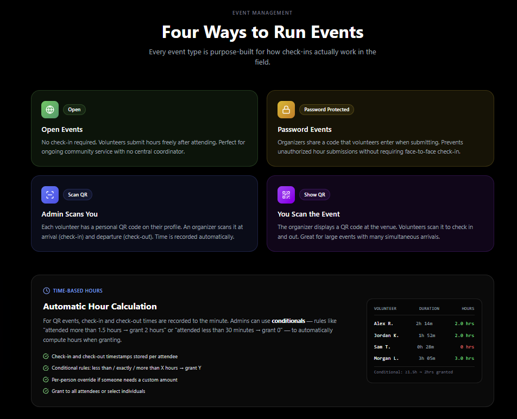This screenshot has width=517, height=419.
Task: Select the yellow padlock icon on Password Events
Action: (286, 109)
